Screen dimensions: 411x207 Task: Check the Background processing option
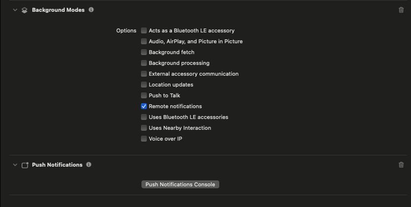coord(144,63)
